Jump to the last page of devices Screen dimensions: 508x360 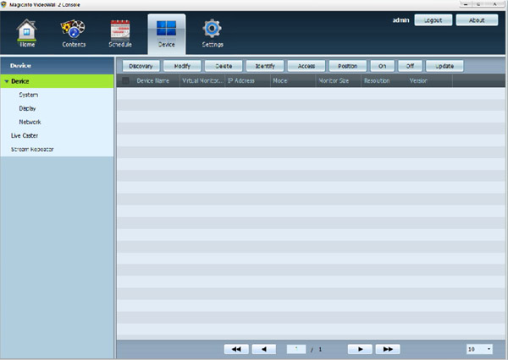tap(387, 348)
